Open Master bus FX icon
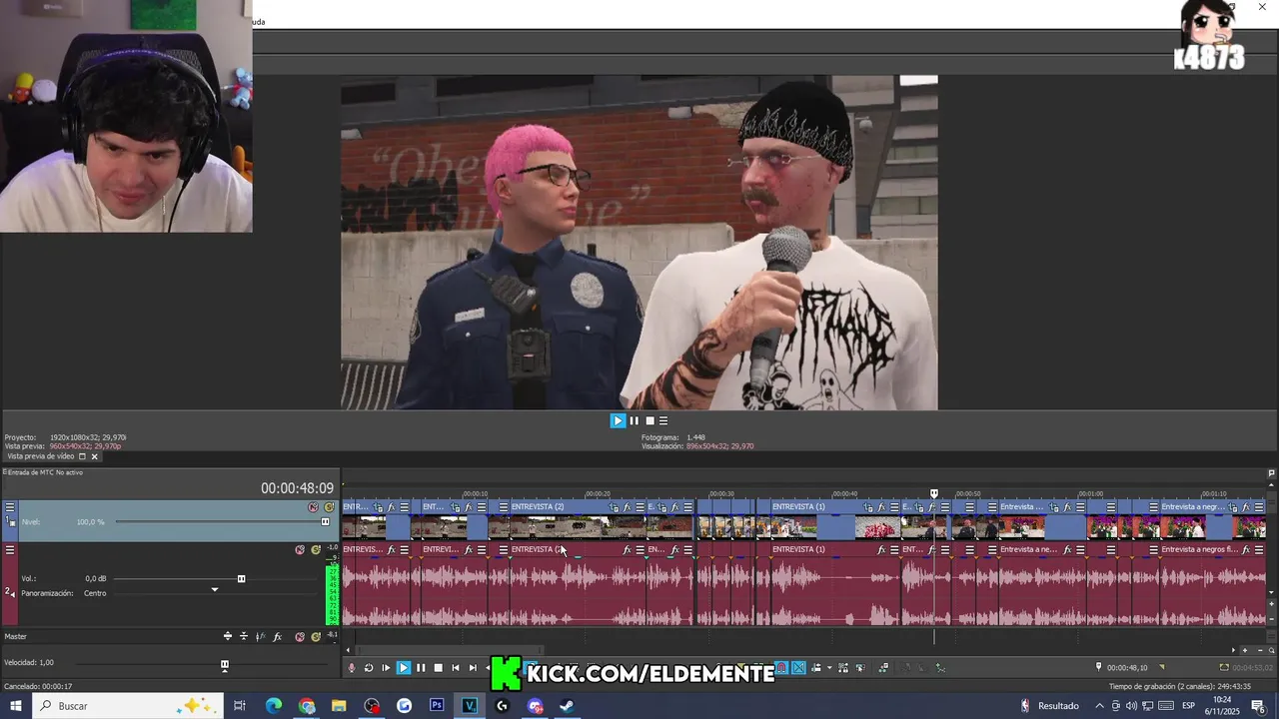This screenshot has width=1279, height=719. [278, 636]
